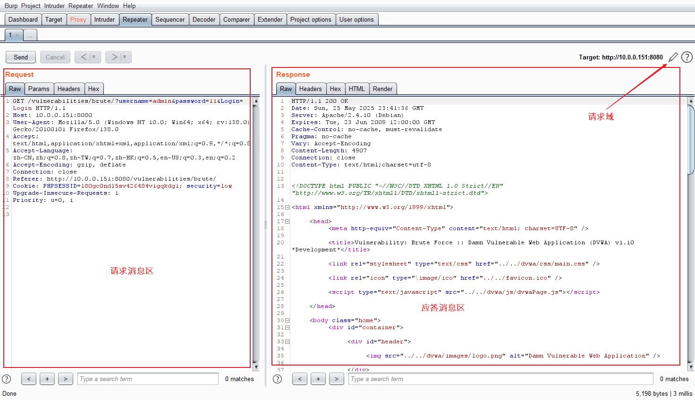
Task: Switch to the Proxy tab
Action: (x=78, y=19)
